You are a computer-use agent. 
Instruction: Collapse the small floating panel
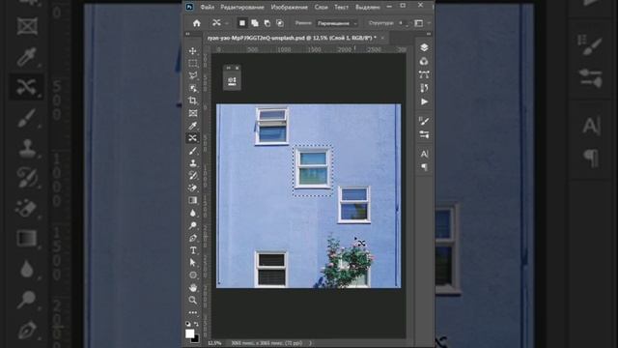228,68
